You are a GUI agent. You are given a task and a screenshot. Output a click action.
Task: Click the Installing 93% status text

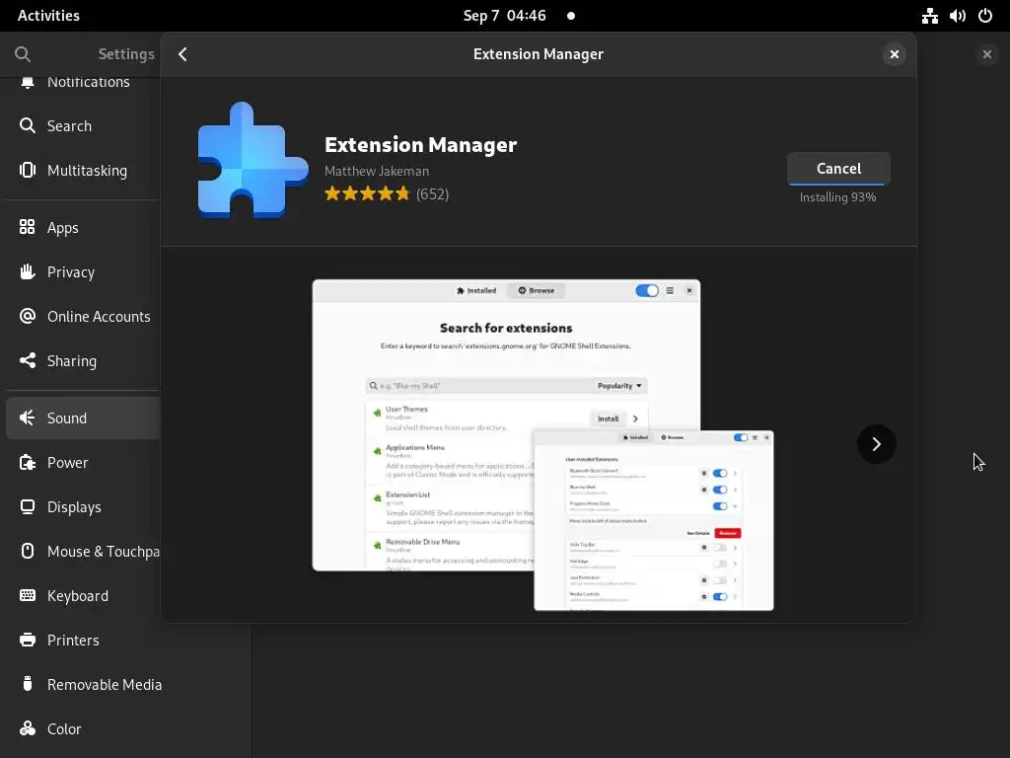(837, 197)
